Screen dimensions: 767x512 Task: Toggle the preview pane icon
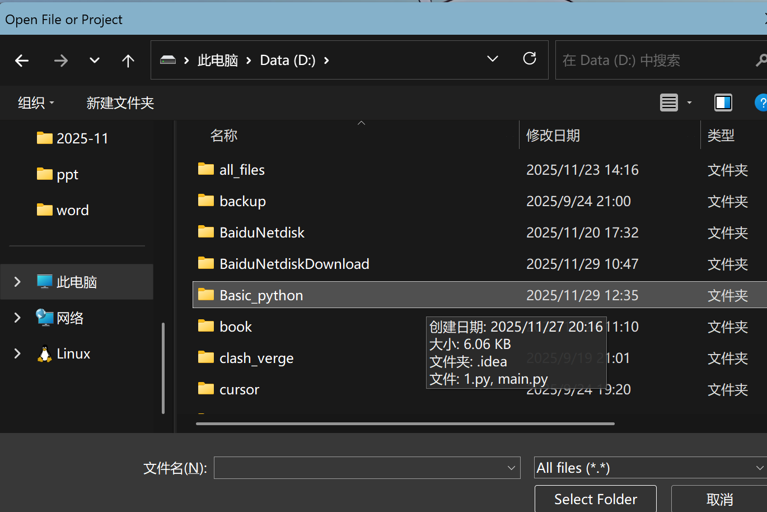coord(723,103)
